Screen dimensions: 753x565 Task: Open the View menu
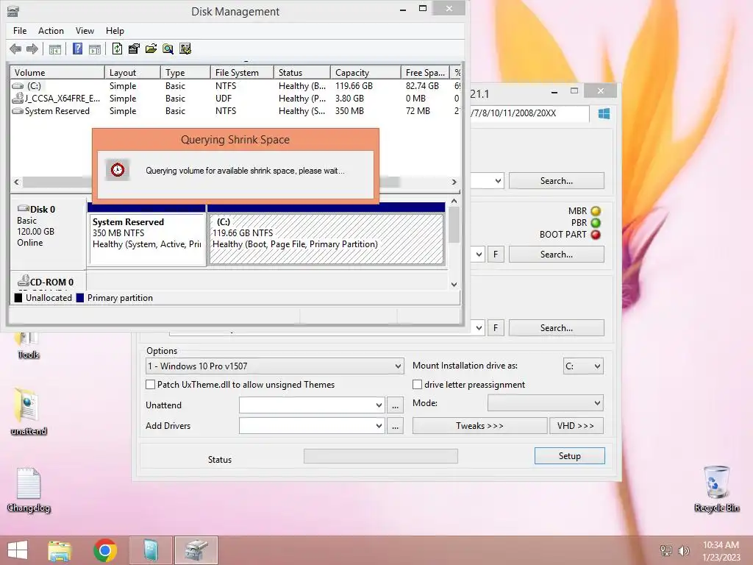click(85, 31)
